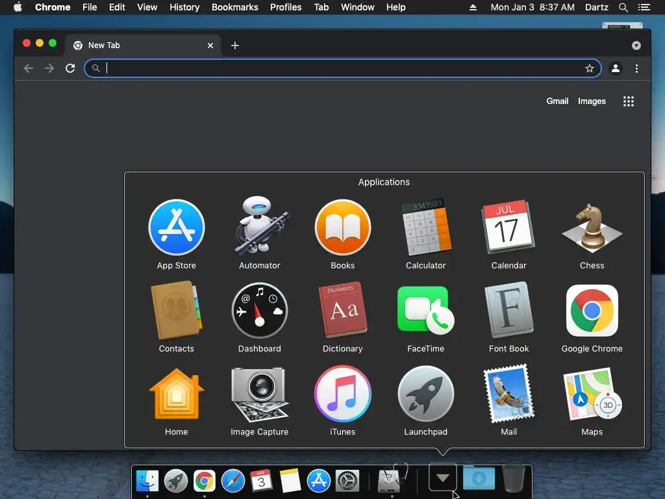The width and height of the screenshot is (665, 499).
Task: Open the Downloads folder in the Dock
Action: coord(479,478)
